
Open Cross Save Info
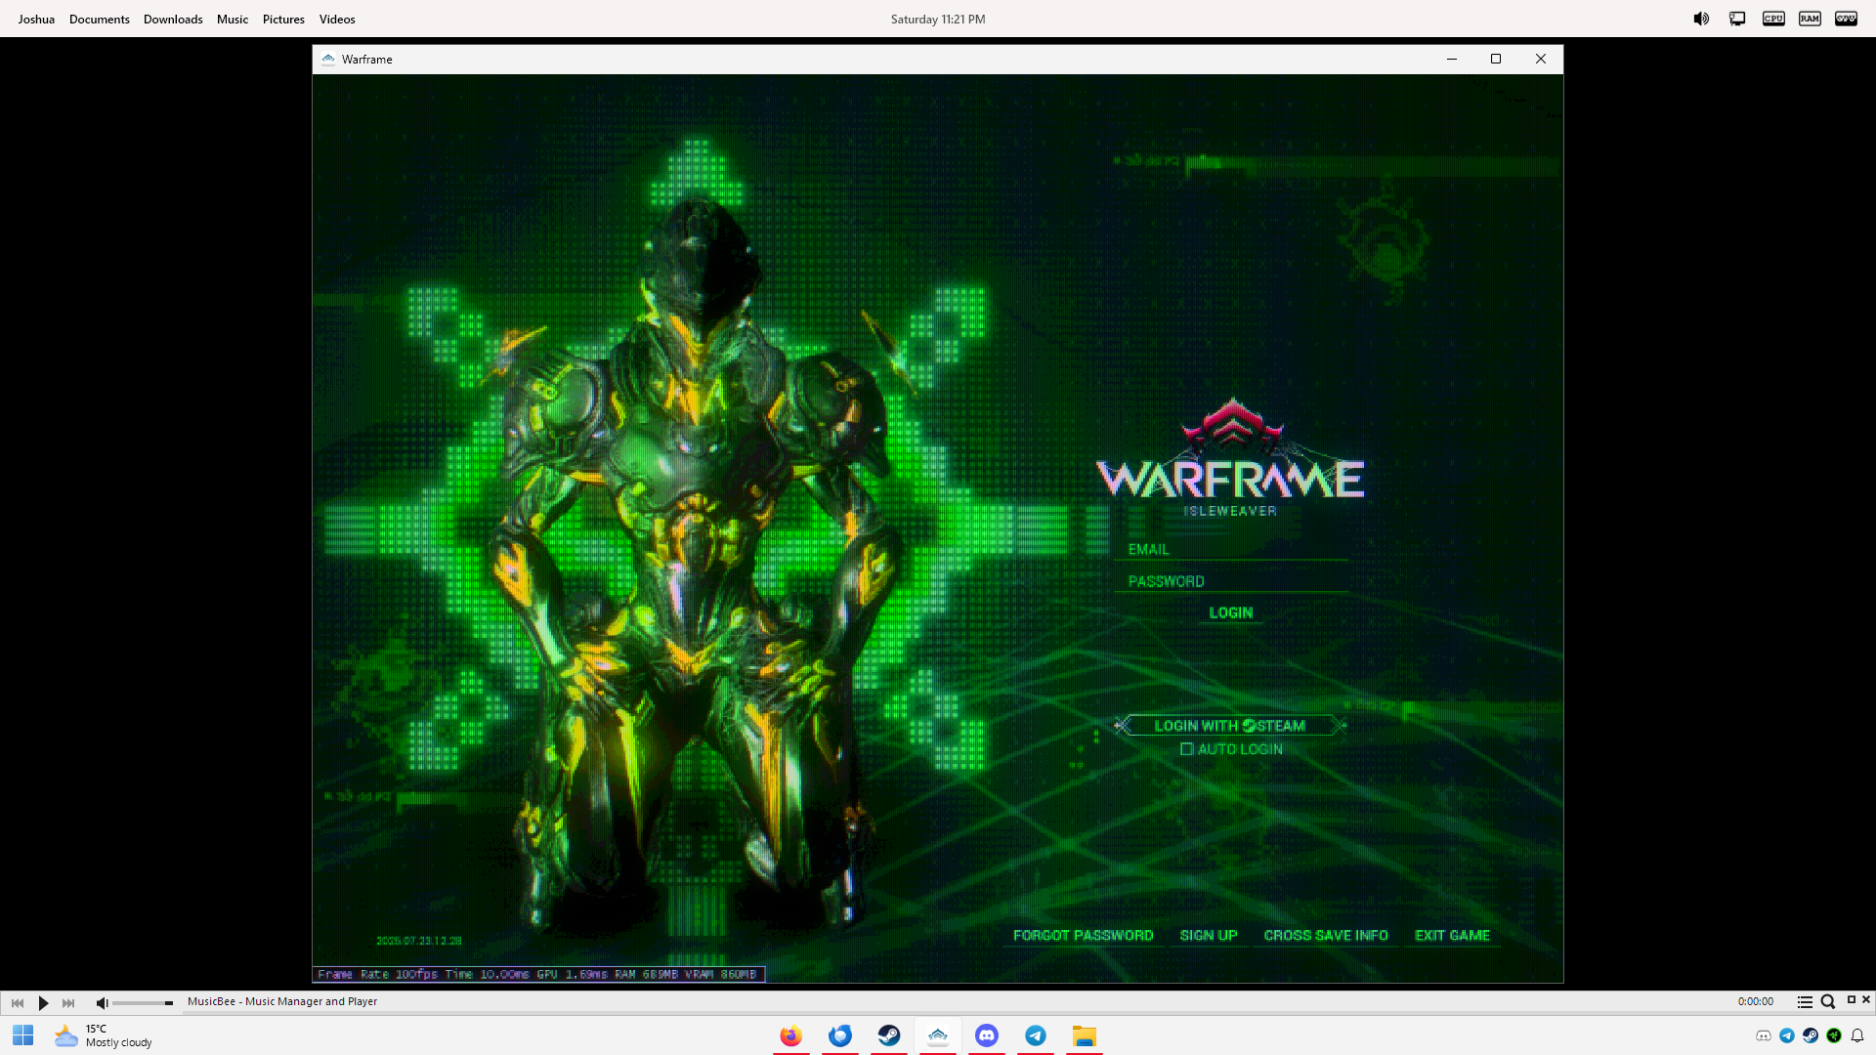(x=1326, y=936)
